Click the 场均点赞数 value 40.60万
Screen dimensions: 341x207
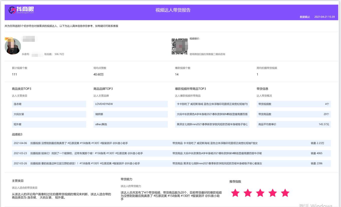tap(99, 74)
